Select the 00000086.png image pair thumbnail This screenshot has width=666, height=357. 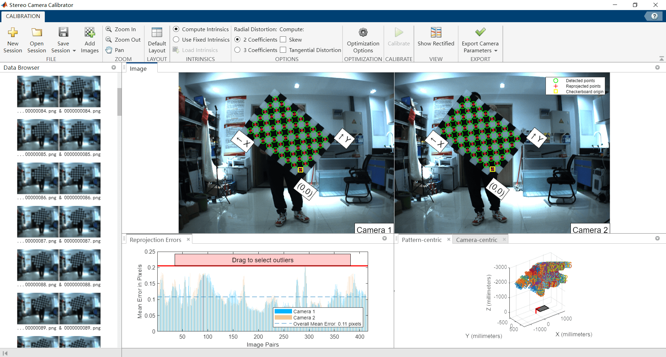click(58, 178)
